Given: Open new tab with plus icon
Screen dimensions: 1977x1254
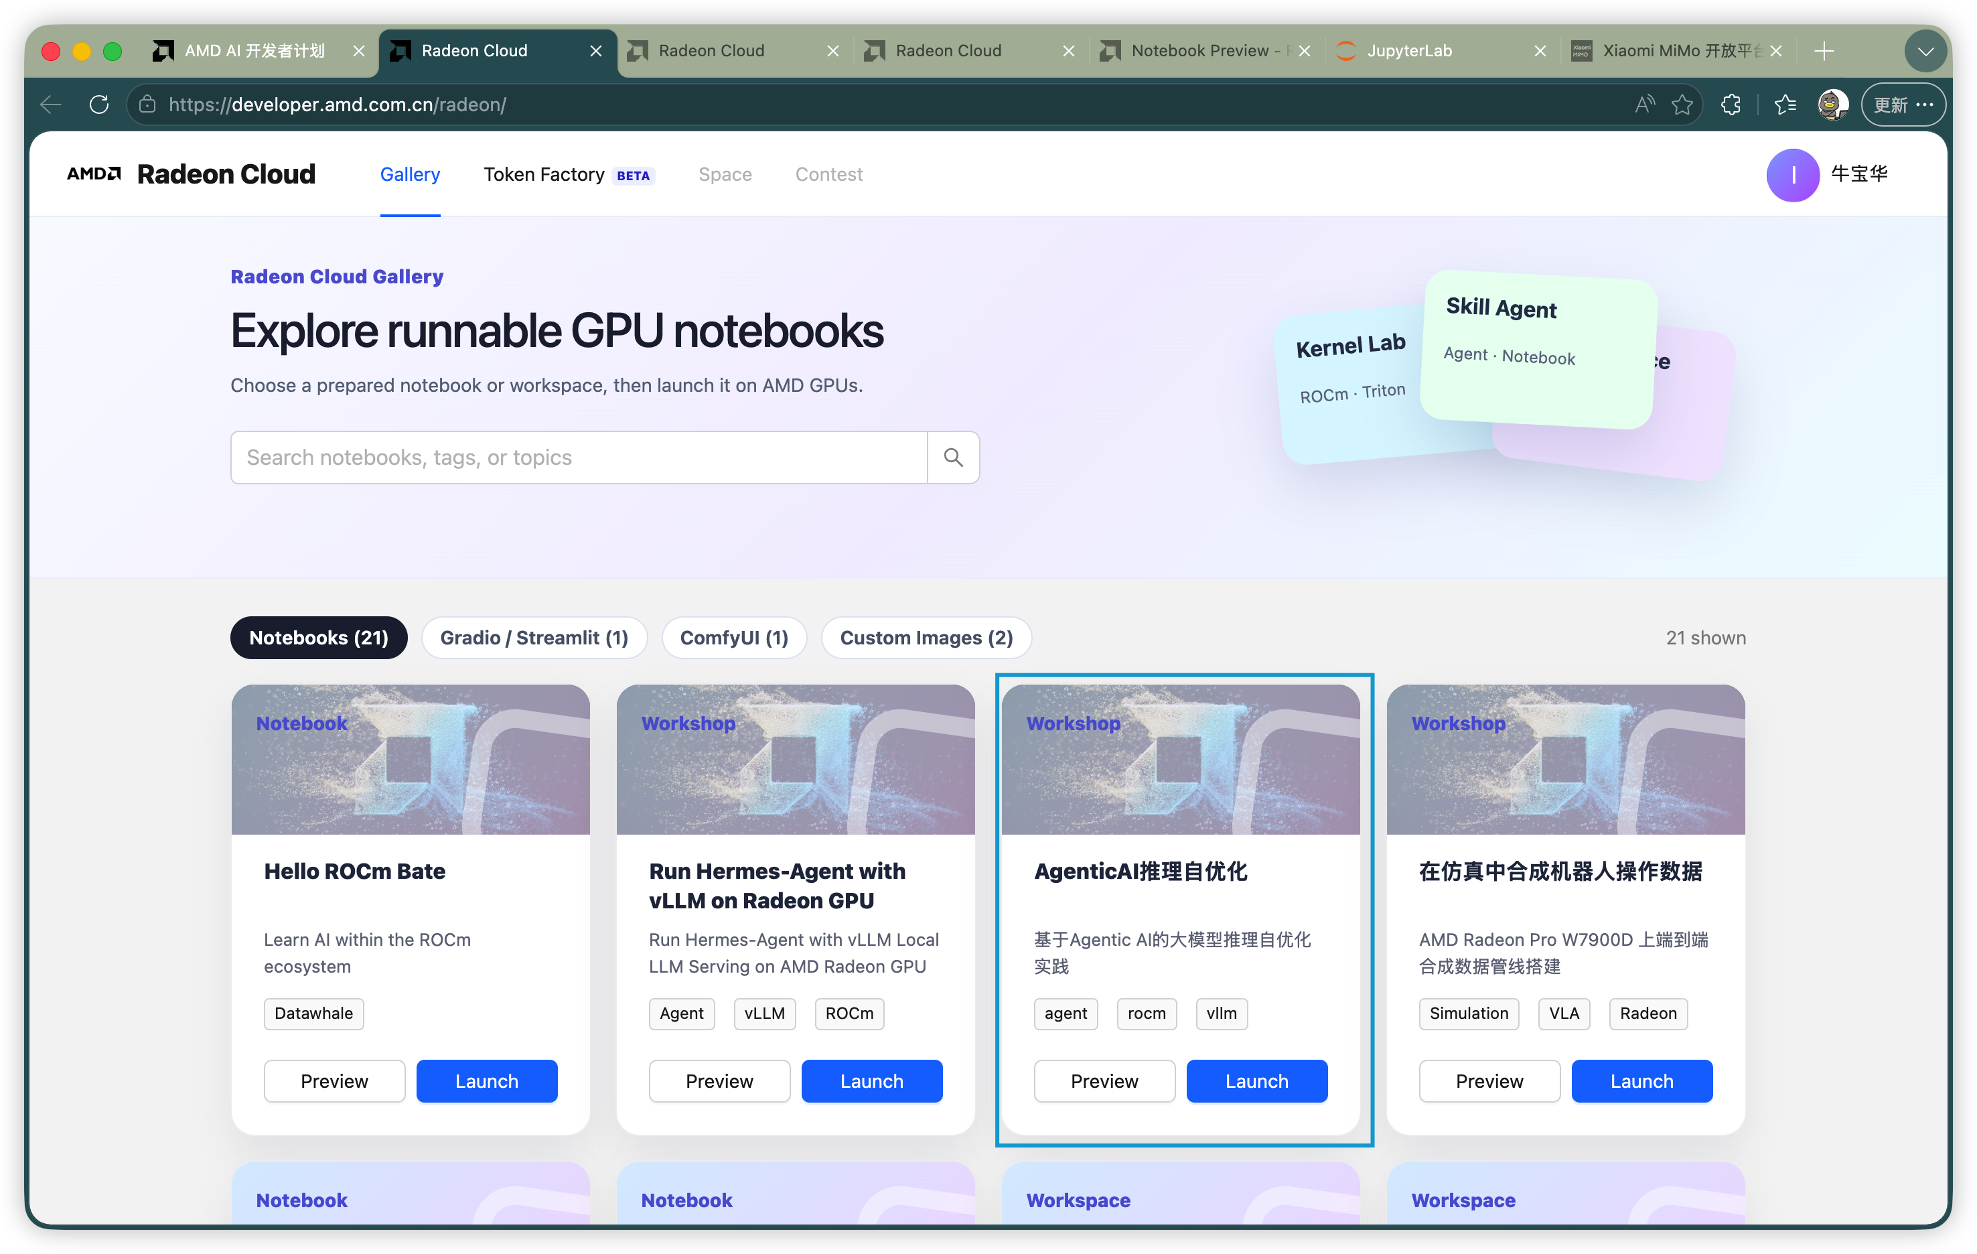Looking at the screenshot, I should pos(1824,51).
